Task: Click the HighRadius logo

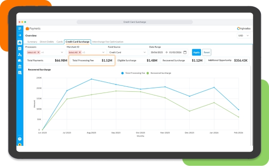Action: (x=244, y=29)
